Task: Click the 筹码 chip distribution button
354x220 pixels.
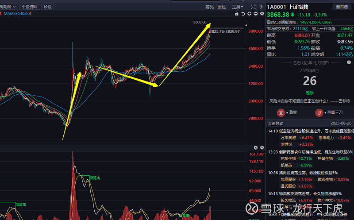Action: click(x=209, y=7)
